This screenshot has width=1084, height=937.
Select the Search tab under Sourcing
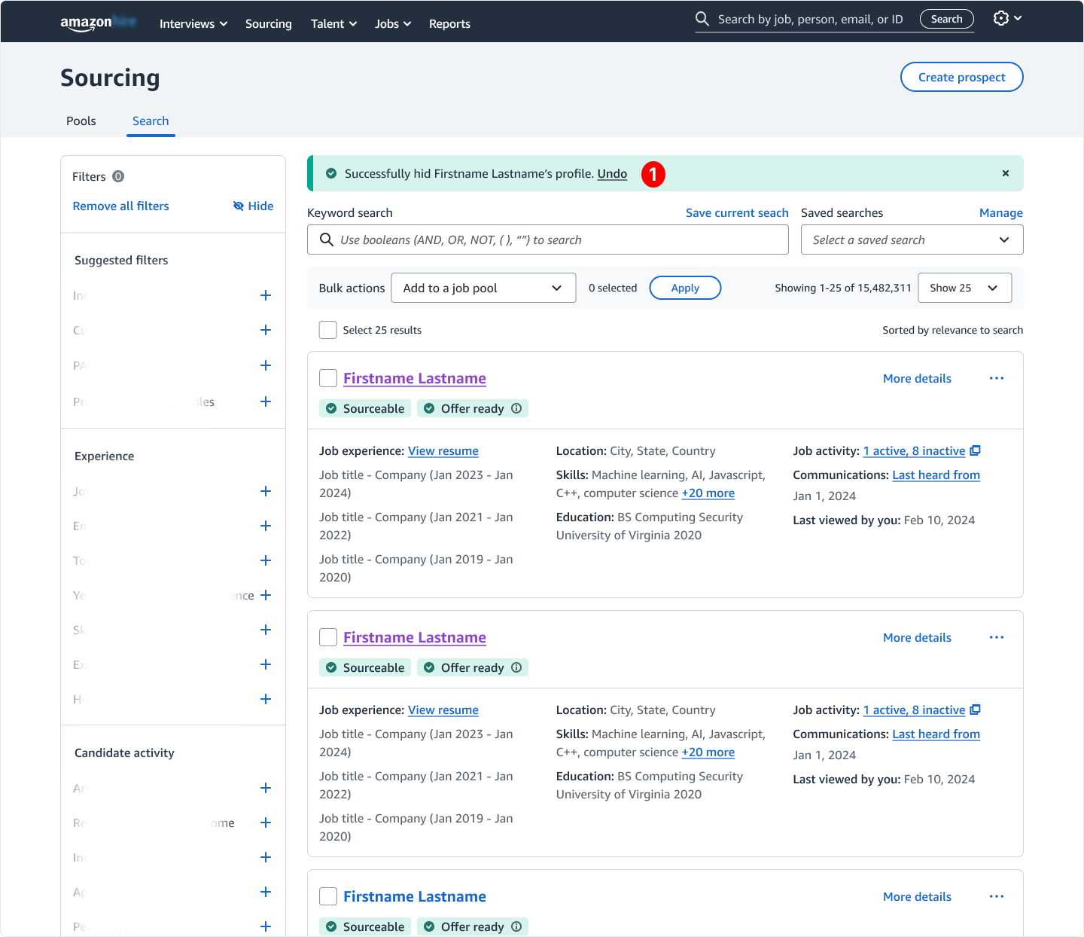151,121
